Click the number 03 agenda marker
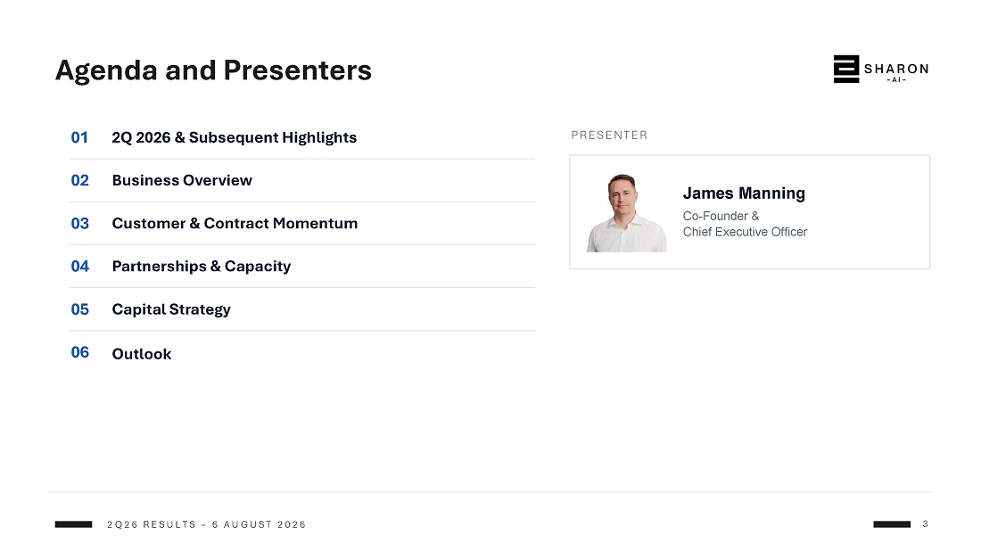981x552 pixels. click(x=80, y=224)
